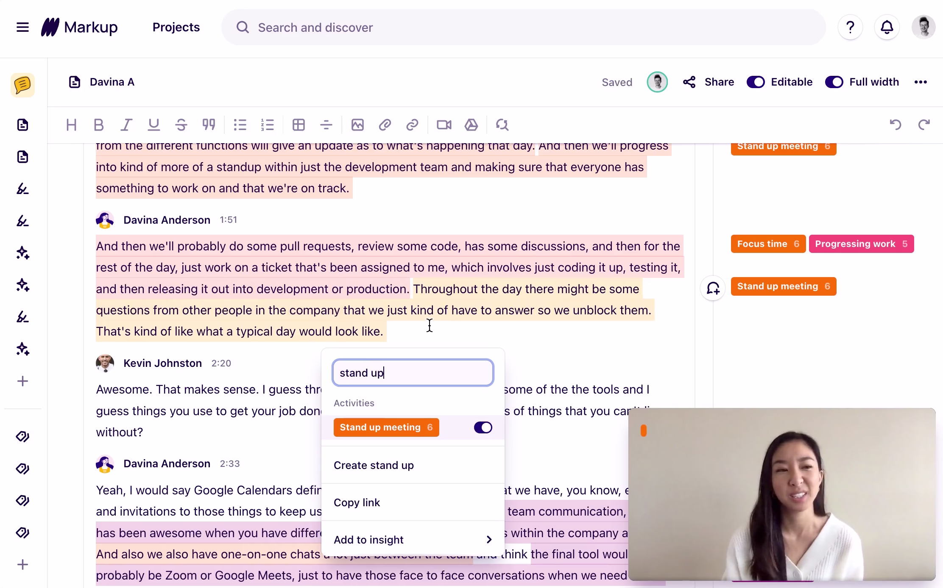This screenshot has height=588, width=943.
Task: Turn off Stand up meeting tag toggle
Action: pyautogui.click(x=483, y=427)
